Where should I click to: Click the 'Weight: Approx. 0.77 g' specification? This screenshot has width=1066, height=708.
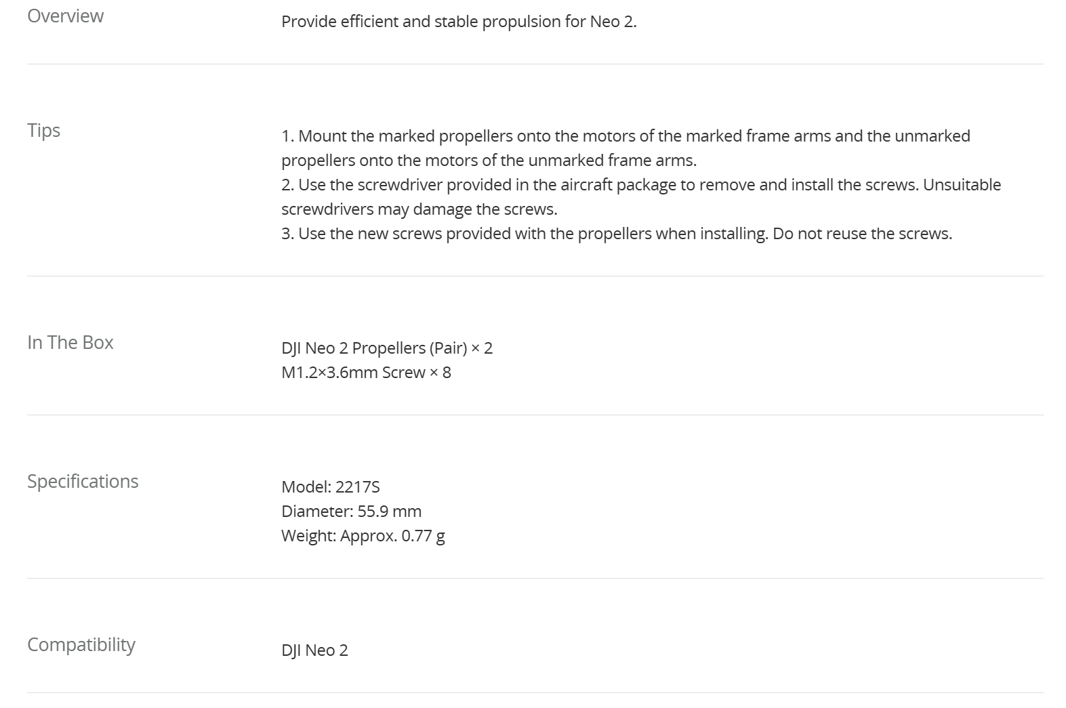[x=363, y=536]
